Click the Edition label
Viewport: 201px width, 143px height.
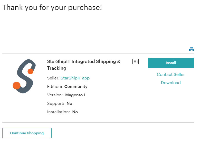click(55, 87)
